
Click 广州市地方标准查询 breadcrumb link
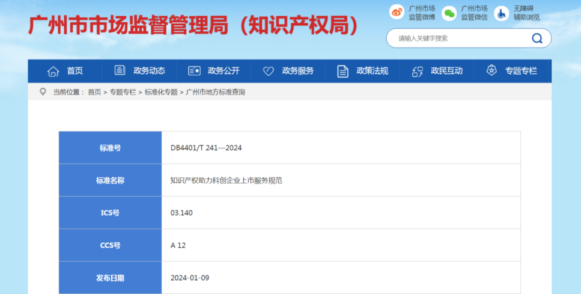tap(215, 92)
